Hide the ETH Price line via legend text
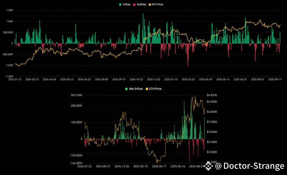 click(155, 89)
